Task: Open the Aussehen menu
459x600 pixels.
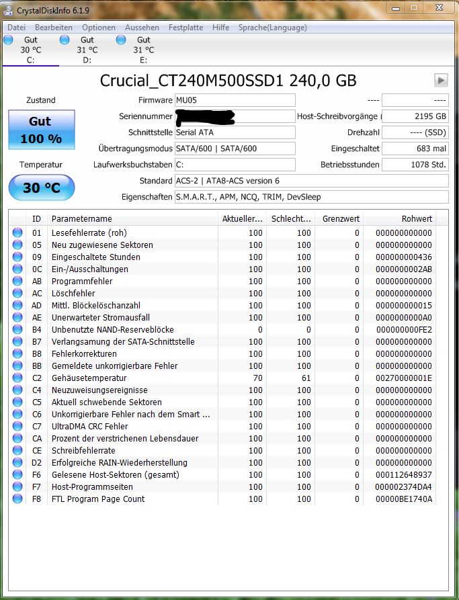Action: (142, 28)
